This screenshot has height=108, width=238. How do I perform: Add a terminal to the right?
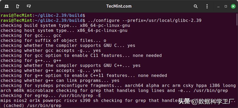point(18,6)
